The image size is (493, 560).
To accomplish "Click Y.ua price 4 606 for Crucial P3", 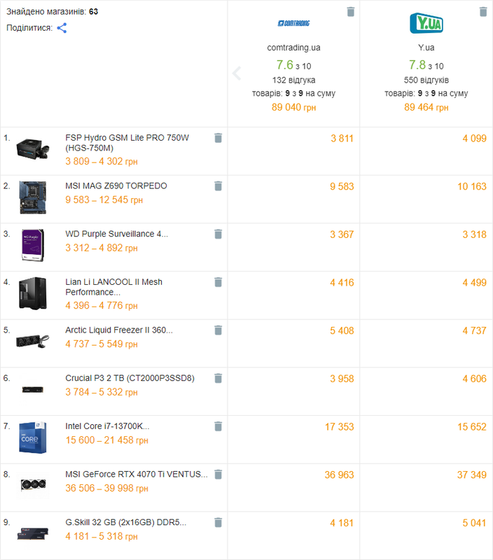I will click(x=474, y=379).
